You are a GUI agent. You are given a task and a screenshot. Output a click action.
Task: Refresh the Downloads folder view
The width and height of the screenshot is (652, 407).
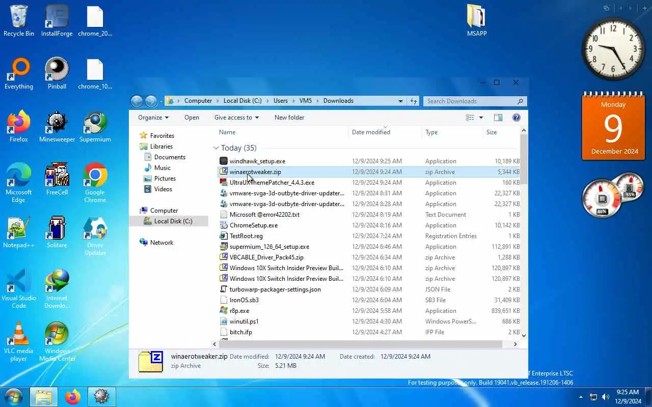click(413, 101)
